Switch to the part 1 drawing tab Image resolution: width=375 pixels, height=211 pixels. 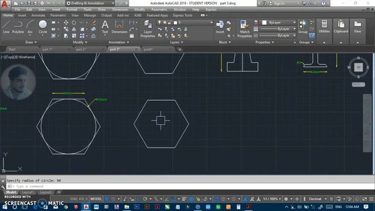47,49
